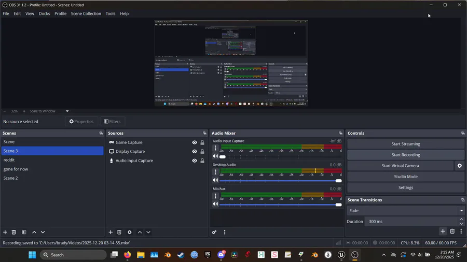Move scene up arrow in Scenes panel
The width and height of the screenshot is (467, 262).
tap(34, 232)
